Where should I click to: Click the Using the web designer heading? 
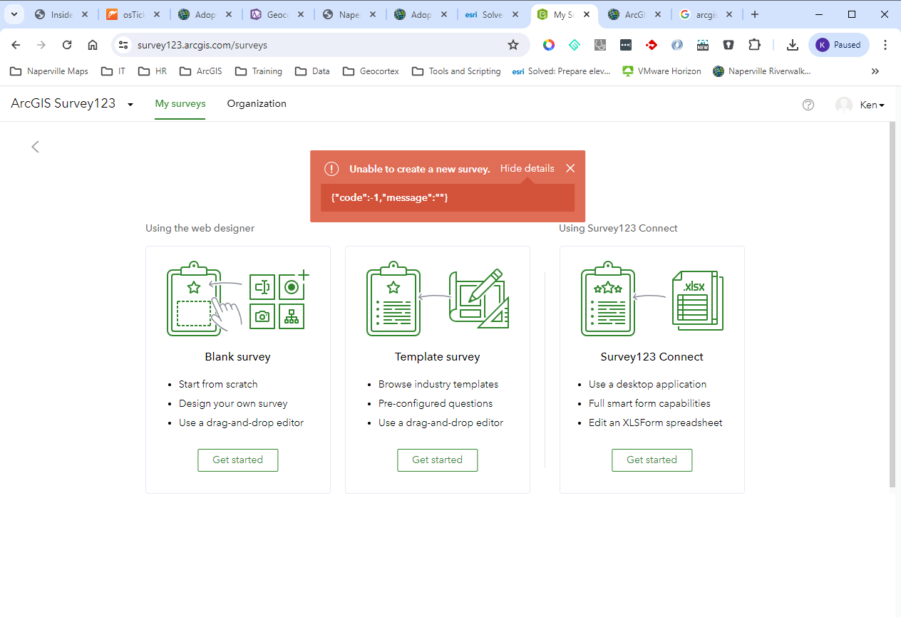click(200, 228)
